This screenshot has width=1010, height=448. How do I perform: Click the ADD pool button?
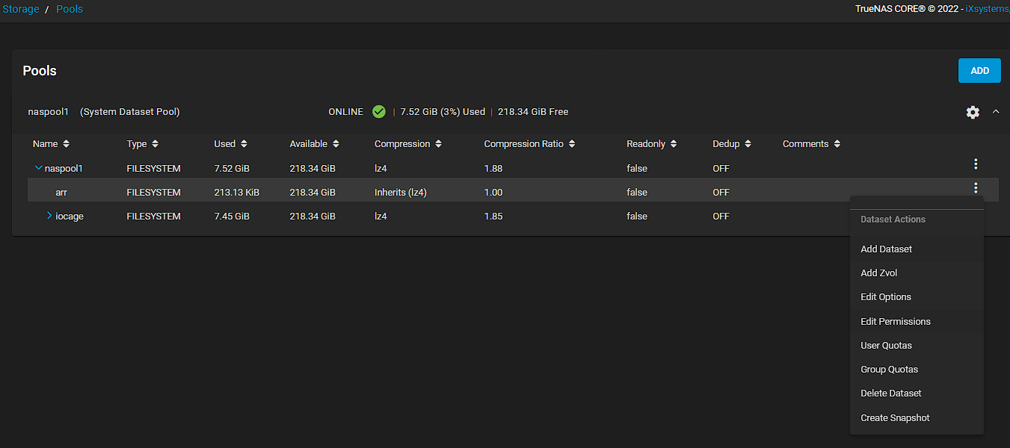click(979, 71)
